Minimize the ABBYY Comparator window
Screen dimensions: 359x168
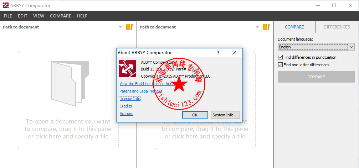(x=318, y=5)
